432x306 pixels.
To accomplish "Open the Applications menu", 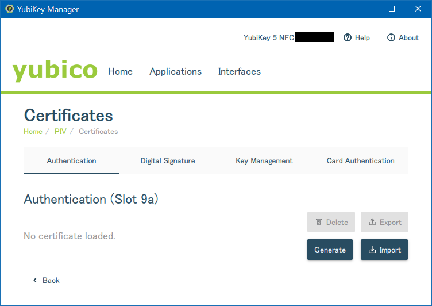I will pyautogui.click(x=176, y=71).
